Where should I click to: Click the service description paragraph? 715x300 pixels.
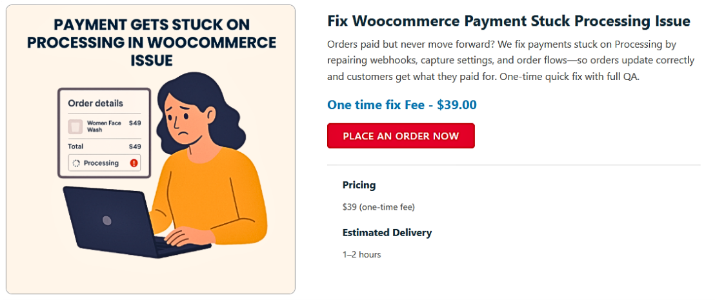click(x=510, y=60)
